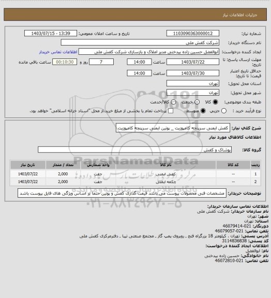The height and width of the screenshot is (298, 271).
Task: Click the کد کالا column header
Action: pos(233,165)
